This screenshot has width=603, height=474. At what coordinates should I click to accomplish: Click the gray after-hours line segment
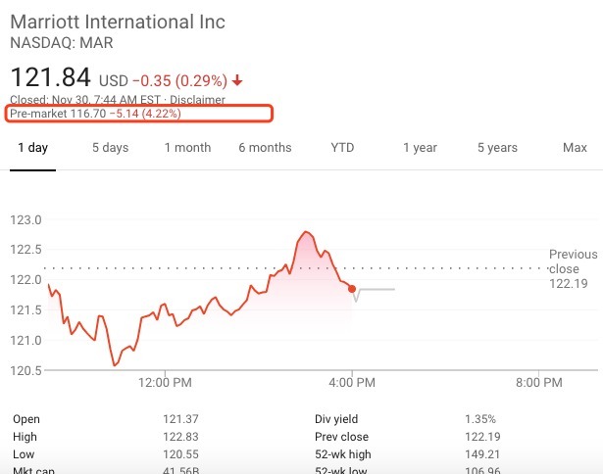[377, 290]
